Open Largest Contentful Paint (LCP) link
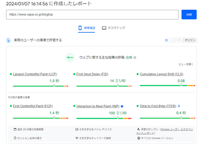Screen dimensions: 202x145 click(x=35, y=74)
